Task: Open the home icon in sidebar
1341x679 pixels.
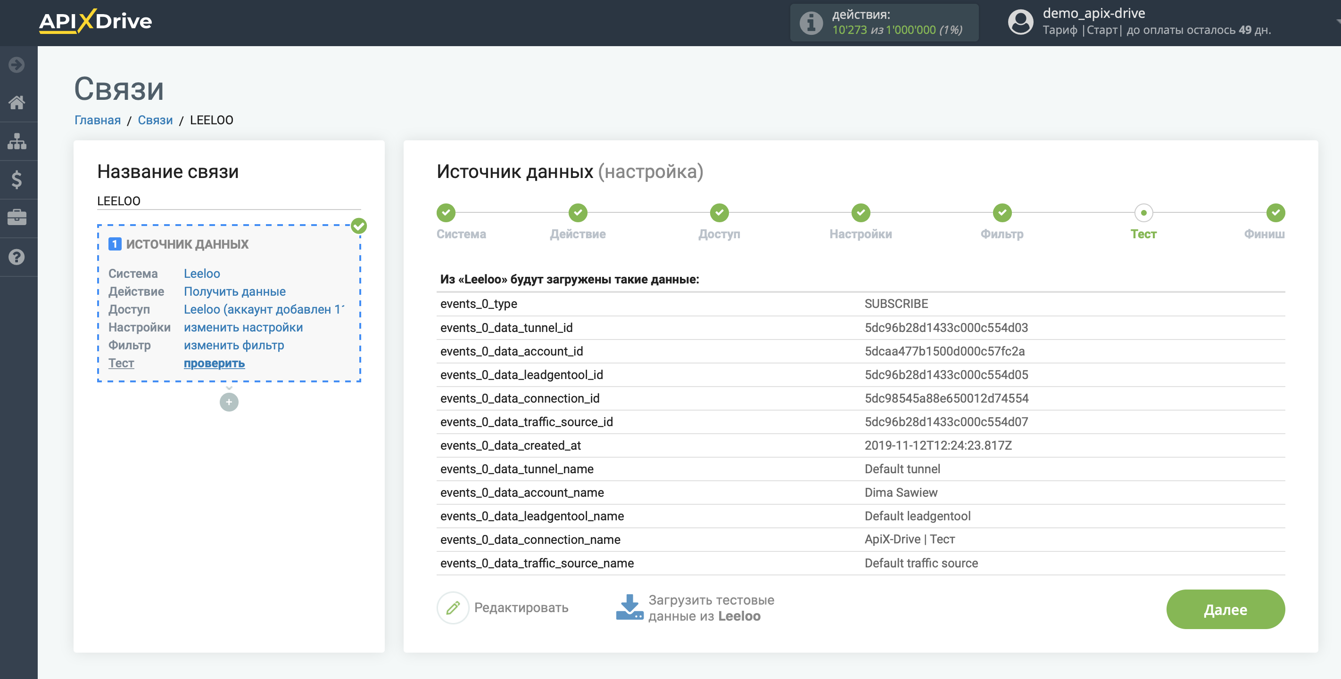Action: tap(17, 103)
